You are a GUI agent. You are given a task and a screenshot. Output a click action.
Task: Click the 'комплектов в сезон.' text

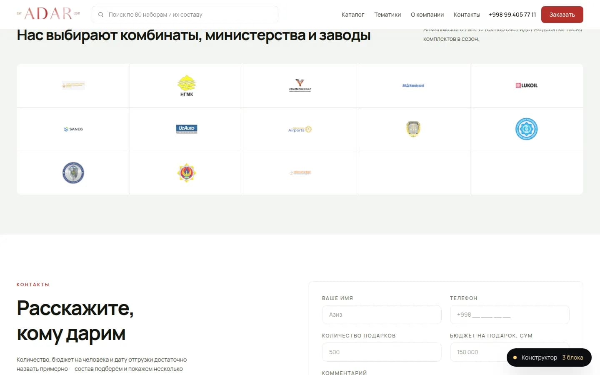(x=451, y=39)
